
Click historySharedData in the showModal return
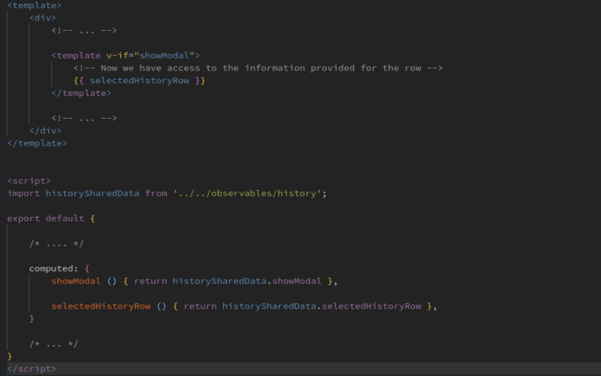[219, 281]
